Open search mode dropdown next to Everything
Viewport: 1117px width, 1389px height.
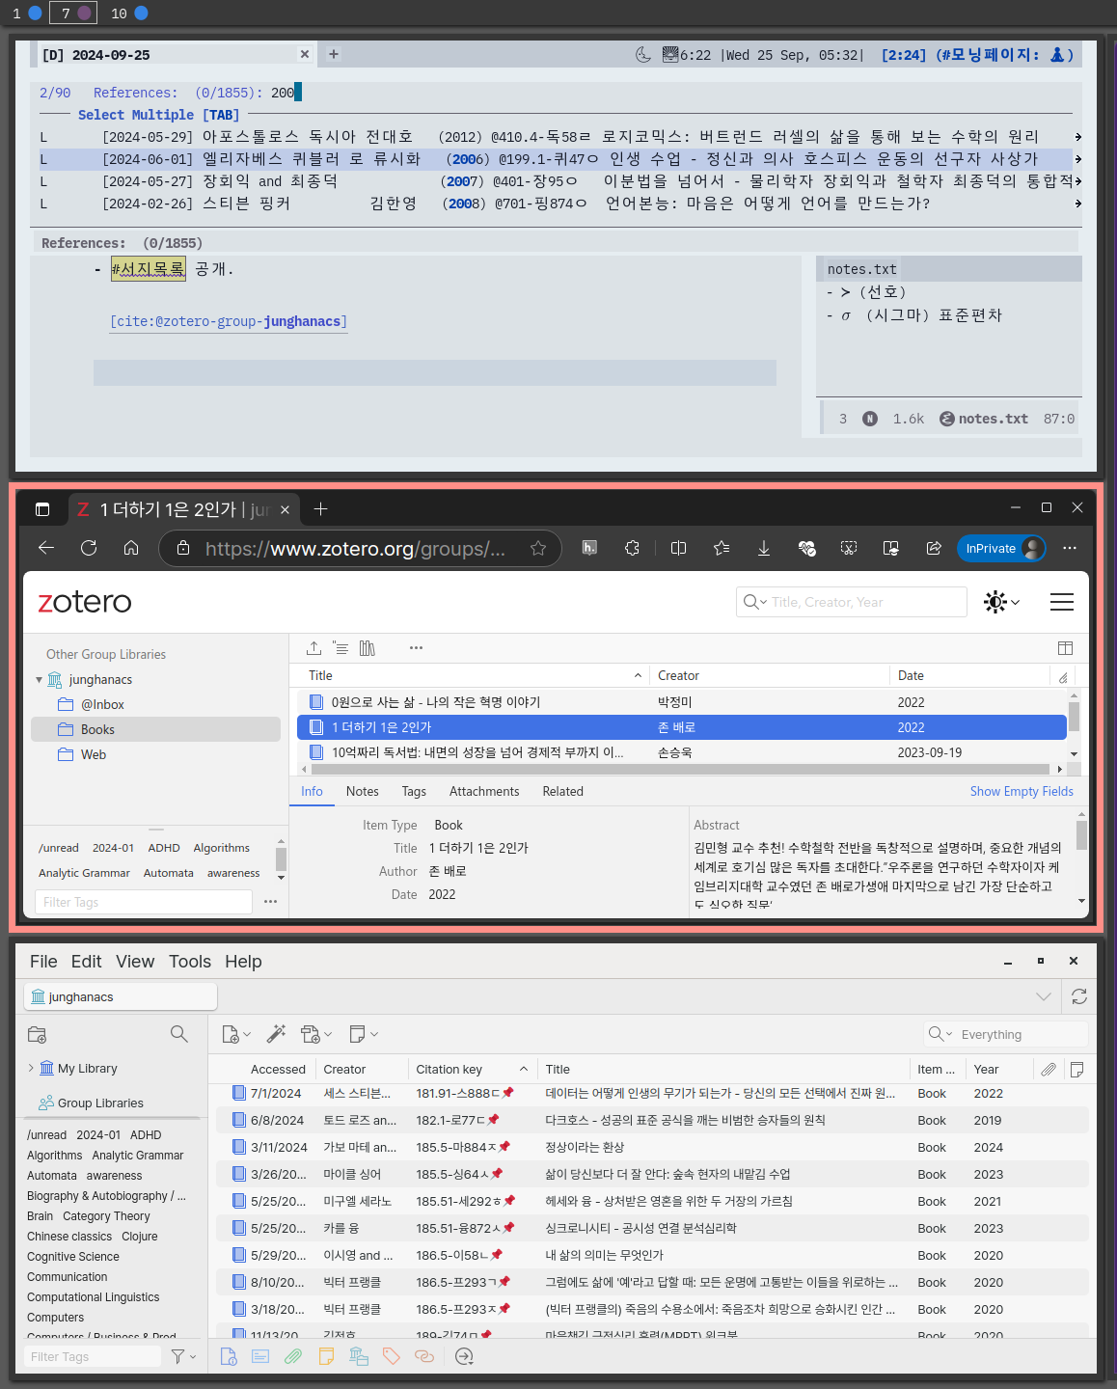click(940, 1034)
